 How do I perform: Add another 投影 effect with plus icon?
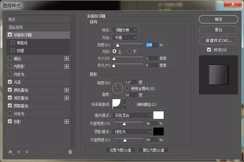click(67, 122)
